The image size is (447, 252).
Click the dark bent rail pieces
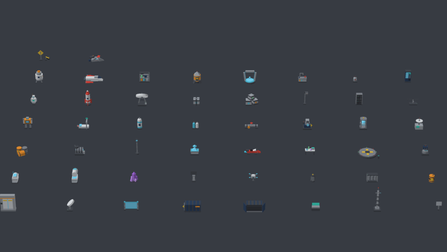80,150
